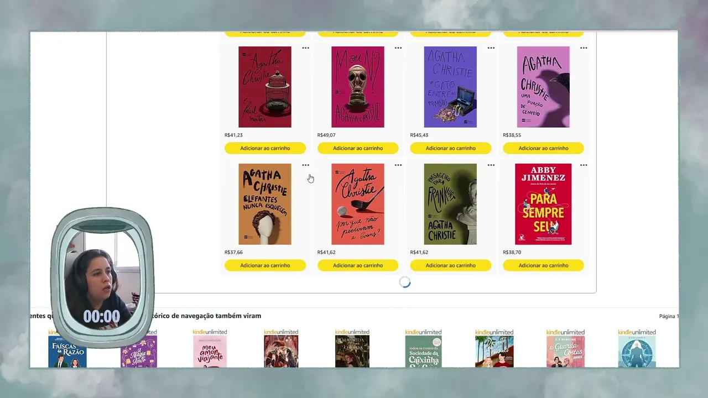Open Meu Amor Viajante recommended book
Viewport: 708px width, 398px height.
pyautogui.click(x=210, y=351)
